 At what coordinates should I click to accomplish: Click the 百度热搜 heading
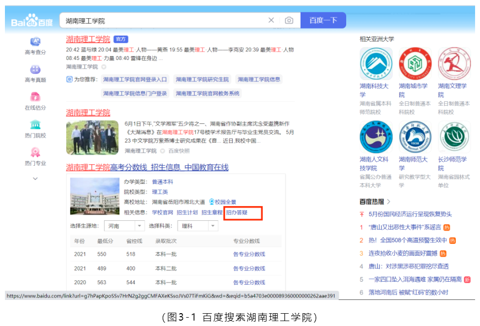pyautogui.click(x=372, y=202)
